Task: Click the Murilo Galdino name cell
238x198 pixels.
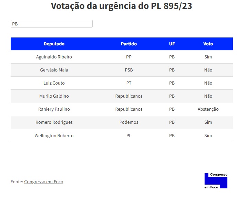Action: pyautogui.click(x=54, y=96)
